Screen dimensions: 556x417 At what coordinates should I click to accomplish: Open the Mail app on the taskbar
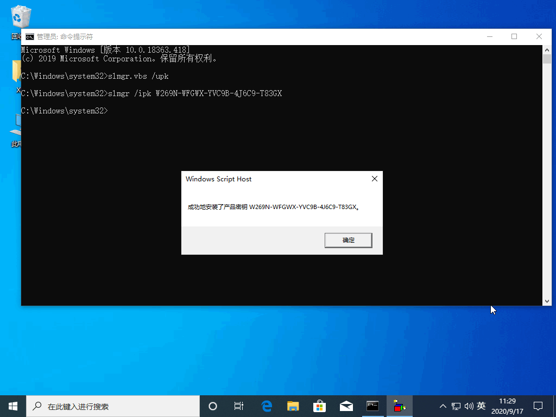(346, 406)
